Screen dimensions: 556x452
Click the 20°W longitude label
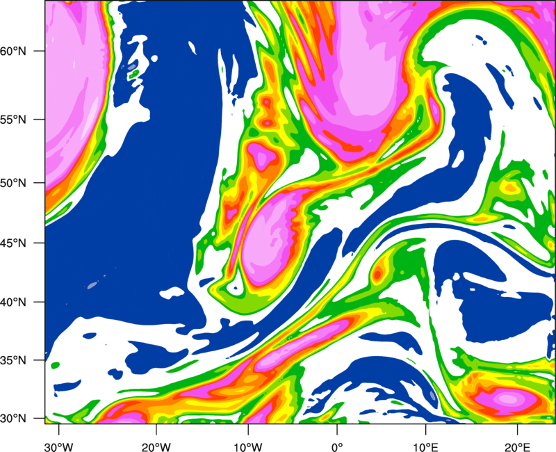tap(156, 447)
